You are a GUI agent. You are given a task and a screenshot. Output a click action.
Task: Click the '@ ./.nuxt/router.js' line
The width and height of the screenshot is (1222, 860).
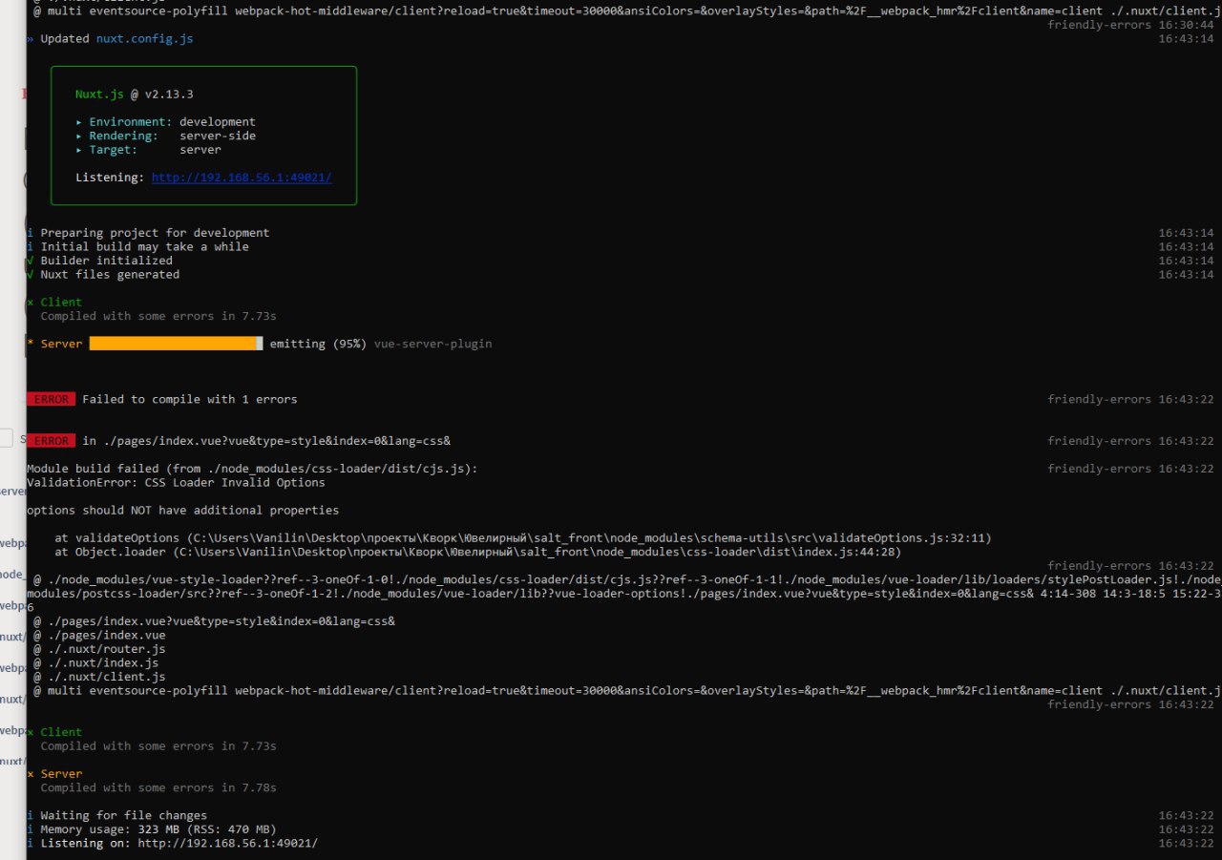click(99, 649)
